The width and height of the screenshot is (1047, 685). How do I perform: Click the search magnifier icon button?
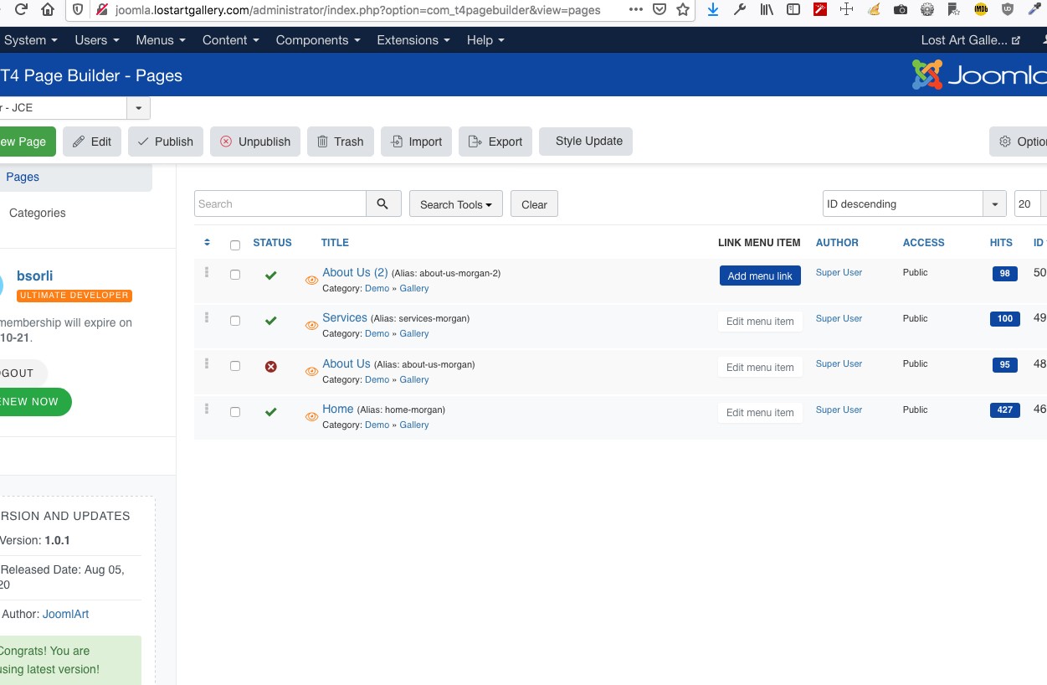(383, 204)
